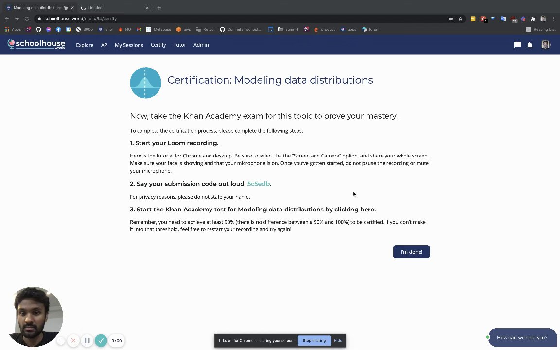560x350 pixels.
Task: Open the Chrome three-dot menu
Action: (553, 18)
